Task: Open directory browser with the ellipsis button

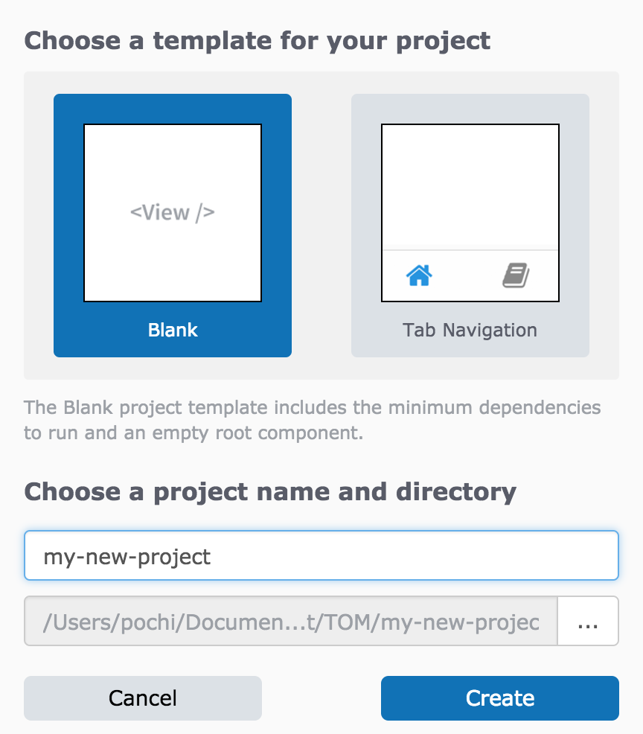Action: click(x=588, y=621)
